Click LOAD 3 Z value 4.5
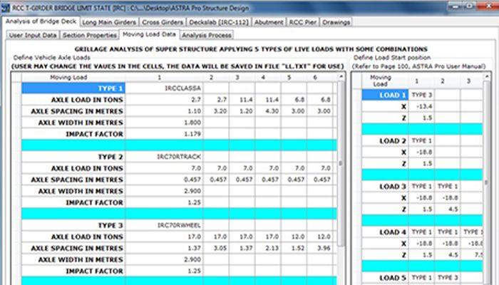 447,209
